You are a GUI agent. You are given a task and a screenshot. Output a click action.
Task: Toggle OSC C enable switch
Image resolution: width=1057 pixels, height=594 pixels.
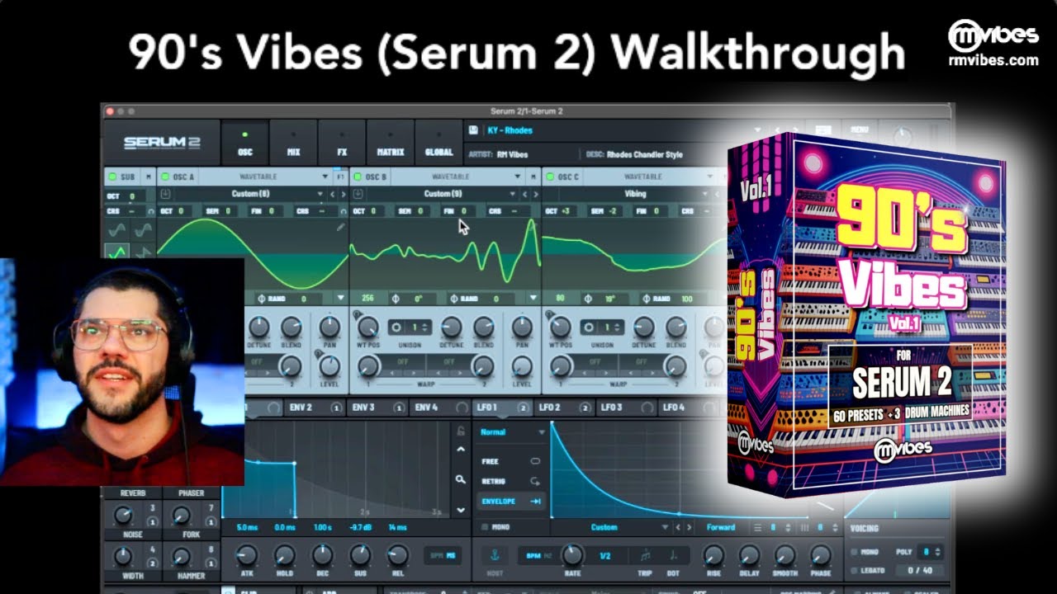[x=551, y=177]
